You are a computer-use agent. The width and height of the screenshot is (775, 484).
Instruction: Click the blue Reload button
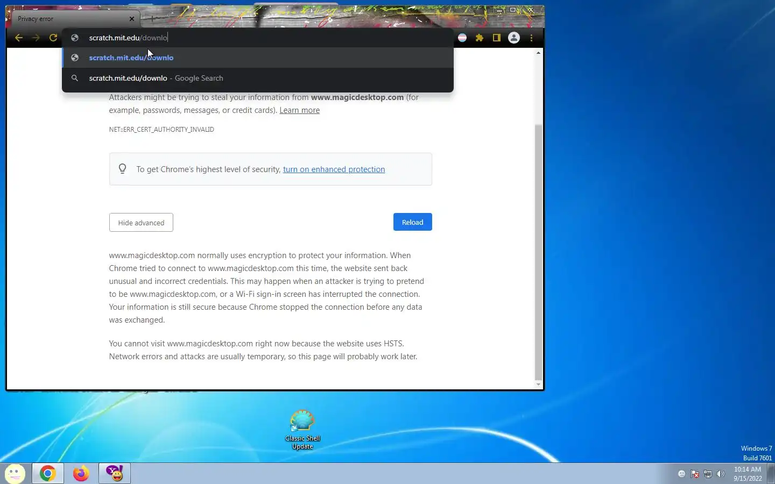(412, 222)
